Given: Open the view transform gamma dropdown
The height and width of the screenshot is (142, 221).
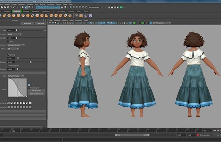Looking at the screenshot, I should 161,23.
